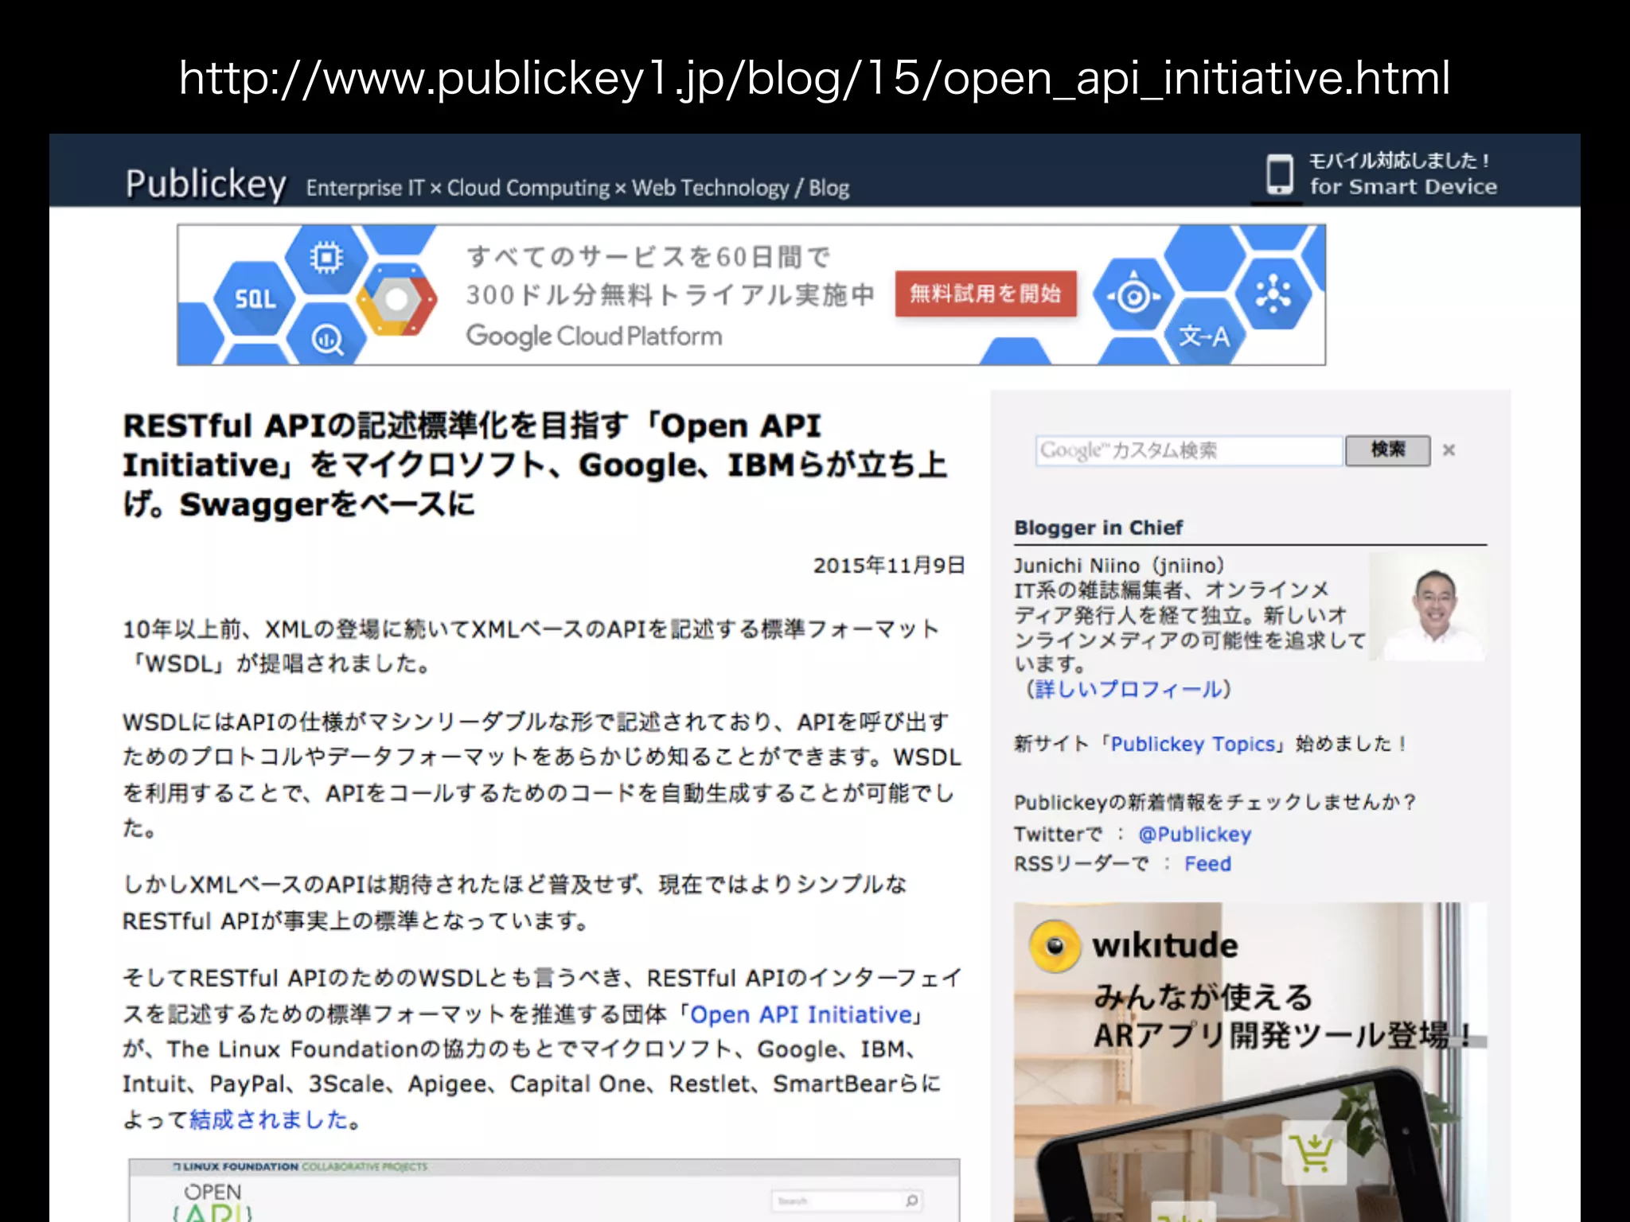Click the Google Cloud Platform hexagon logo

coord(396,300)
